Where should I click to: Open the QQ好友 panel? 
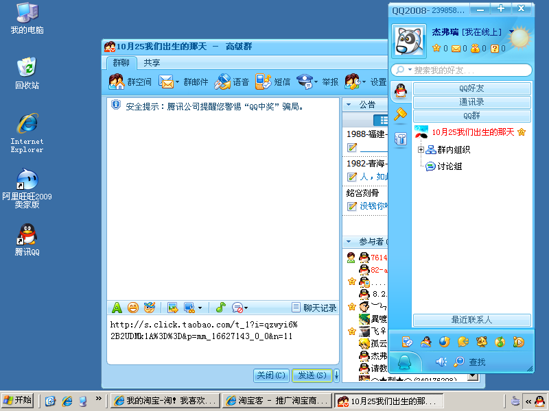(x=472, y=88)
